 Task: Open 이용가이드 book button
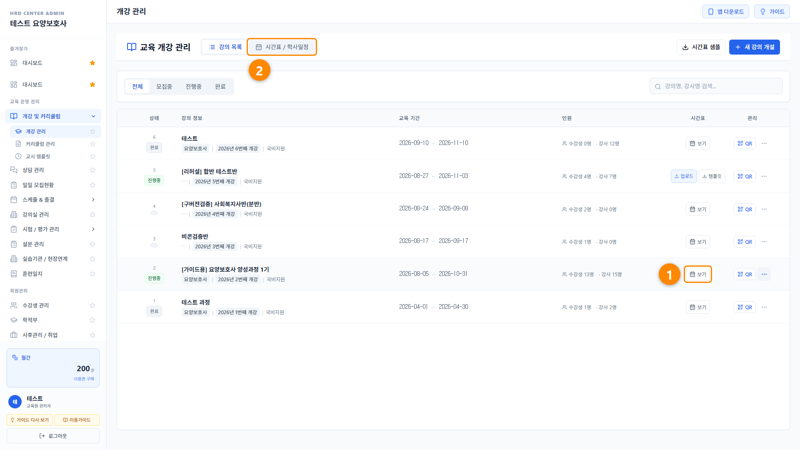click(x=77, y=420)
